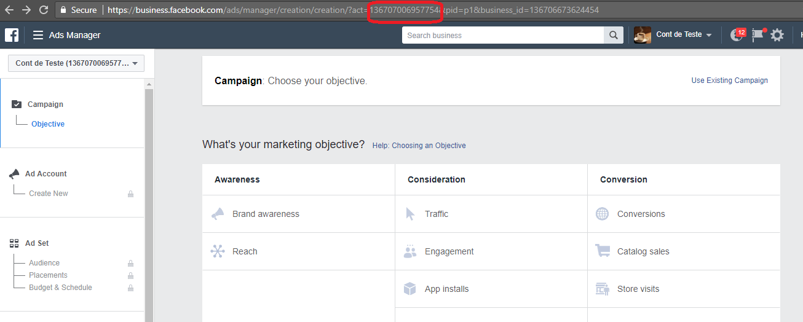This screenshot has width=803, height=322.
Task: Expand the Cont de Teste account dropdown
Action: tap(76, 63)
